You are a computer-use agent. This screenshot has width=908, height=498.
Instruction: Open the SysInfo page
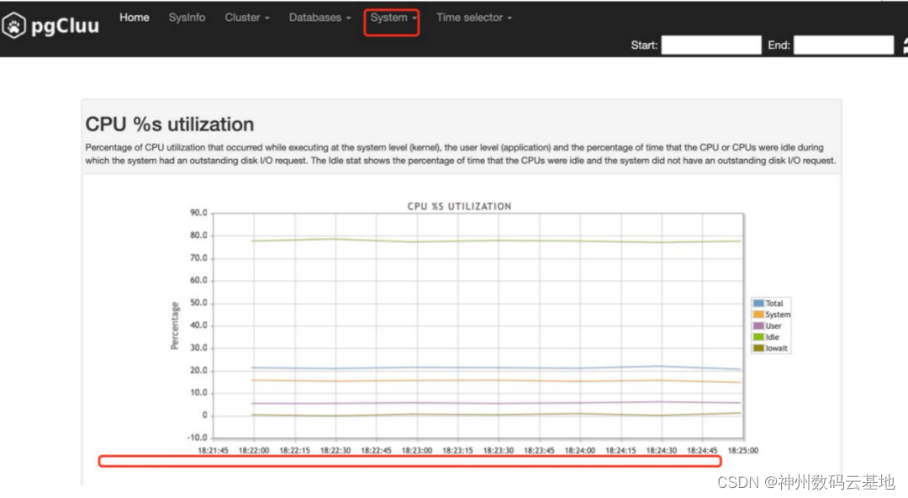187,18
